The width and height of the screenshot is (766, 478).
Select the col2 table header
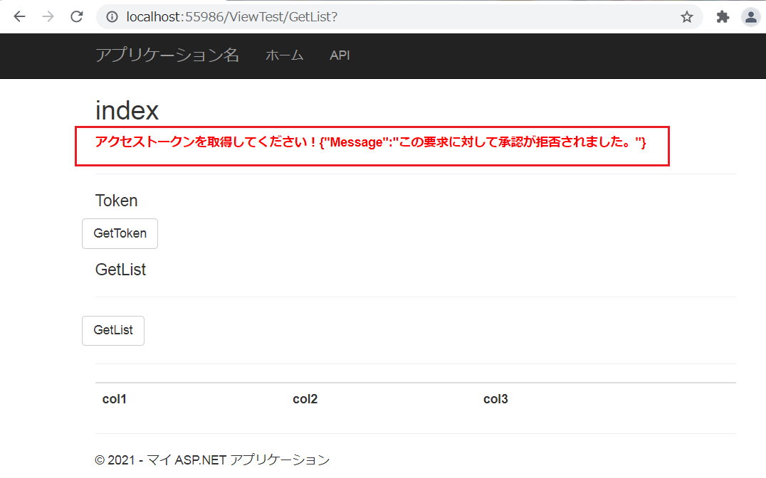click(305, 399)
